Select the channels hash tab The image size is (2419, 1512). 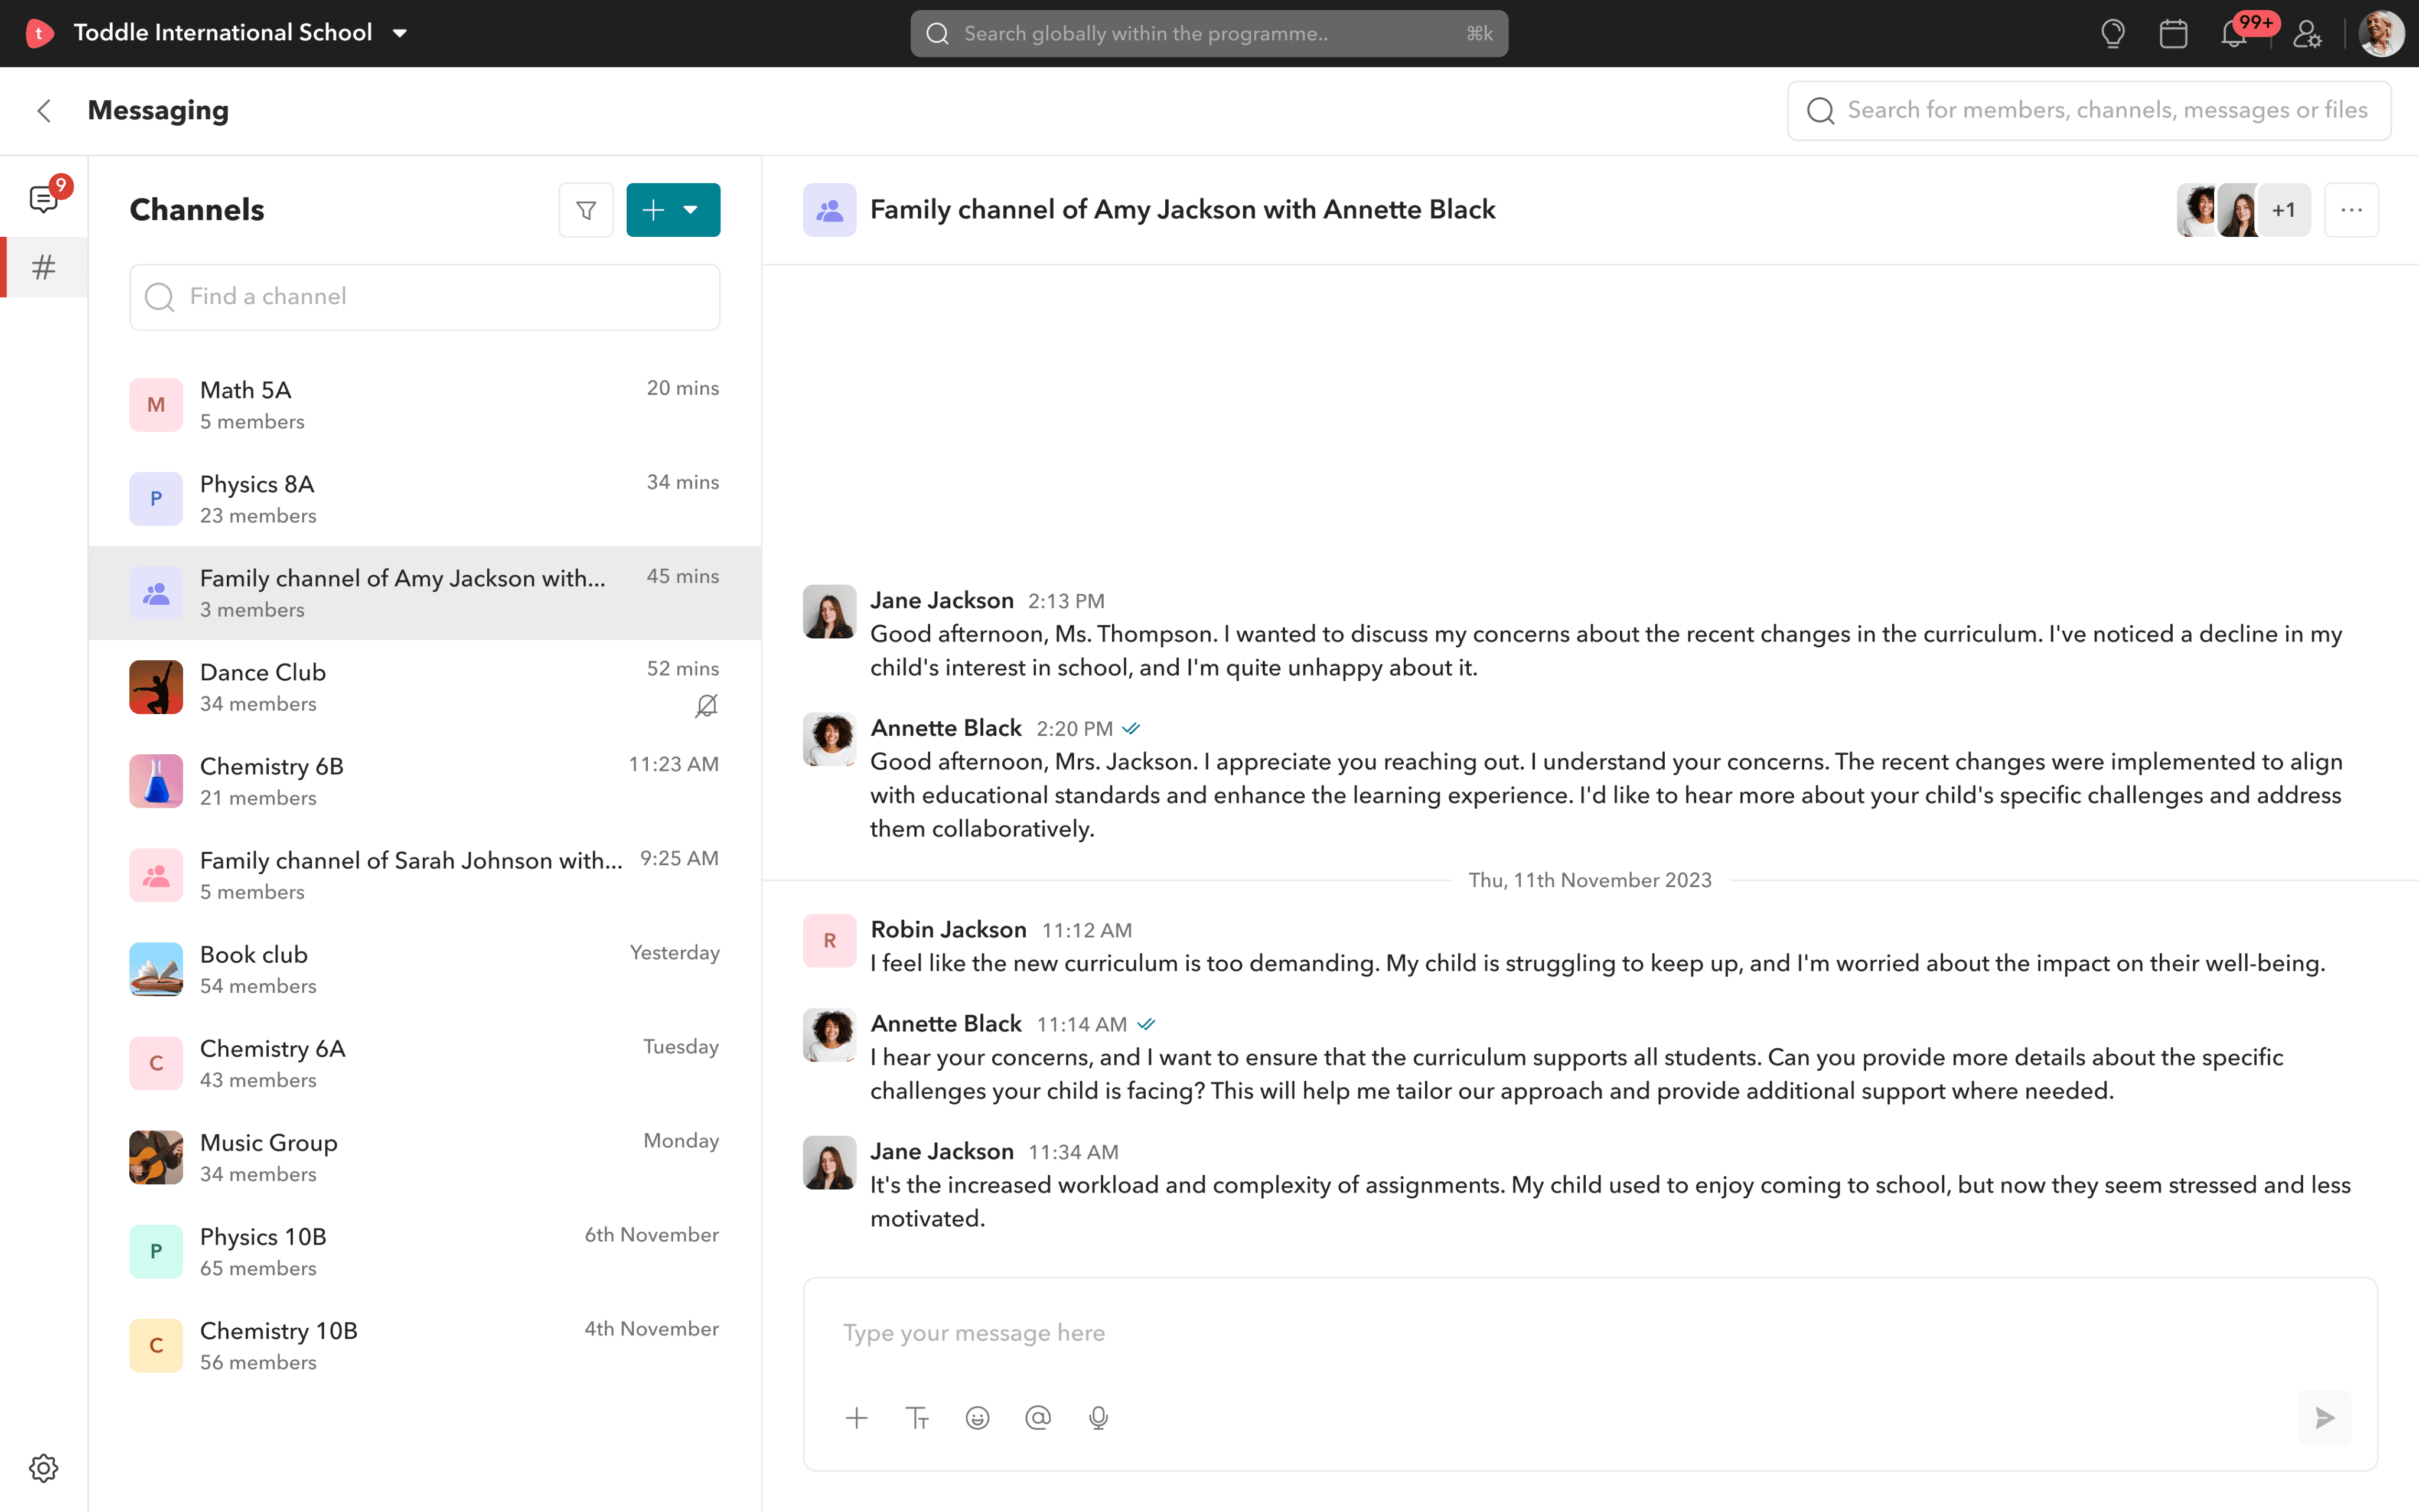(43, 267)
